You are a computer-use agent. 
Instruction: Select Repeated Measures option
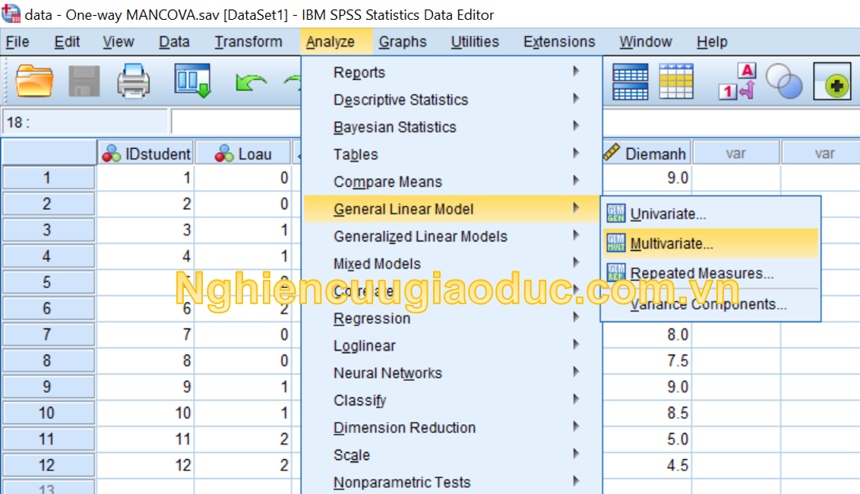[x=701, y=274]
